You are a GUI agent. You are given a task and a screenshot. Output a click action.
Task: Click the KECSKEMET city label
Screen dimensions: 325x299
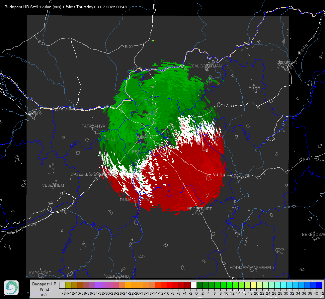pyautogui.click(x=200, y=209)
